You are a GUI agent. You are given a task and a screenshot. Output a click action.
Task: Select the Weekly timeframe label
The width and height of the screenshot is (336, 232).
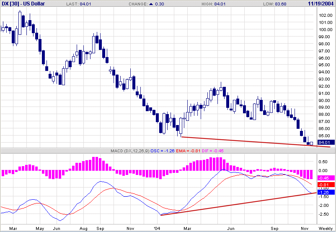pyautogui.click(x=326, y=229)
